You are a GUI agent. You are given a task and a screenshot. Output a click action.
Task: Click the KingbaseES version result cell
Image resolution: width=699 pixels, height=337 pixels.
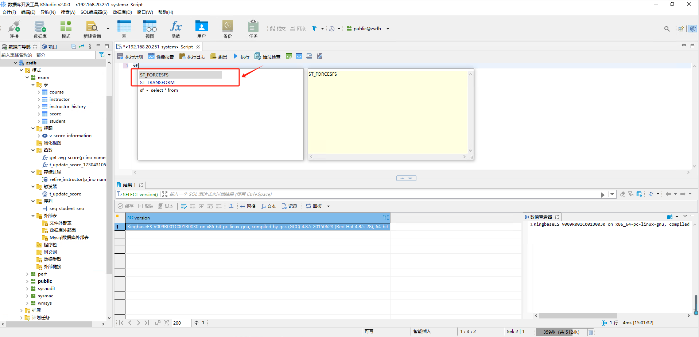point(258,227)
